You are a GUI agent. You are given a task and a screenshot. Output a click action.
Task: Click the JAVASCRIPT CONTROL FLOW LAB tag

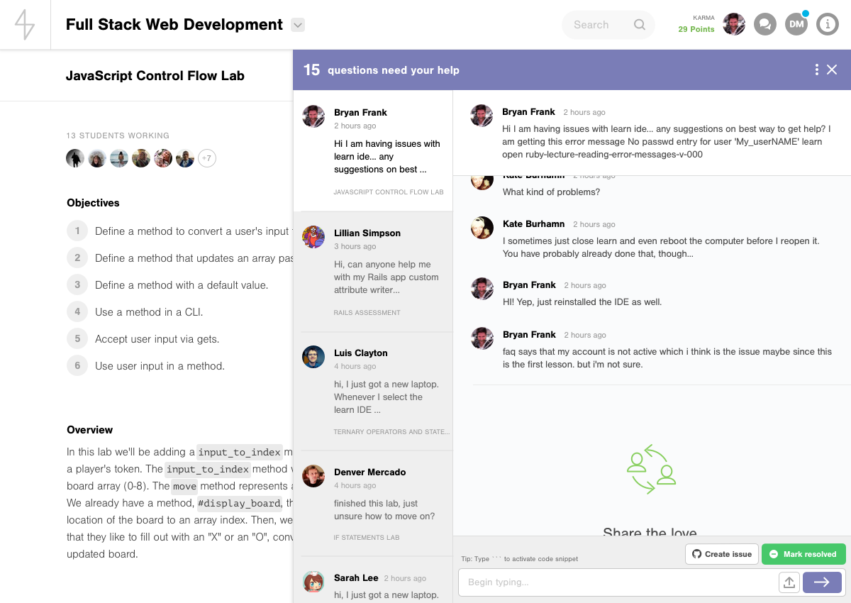(x=389, y=192)
